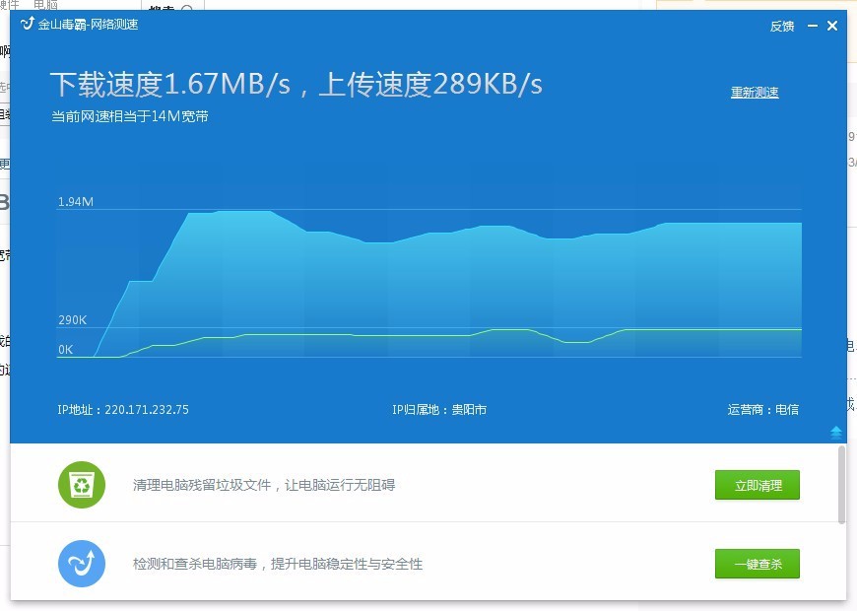The image size is (857, 611).
Task: Click the 当前网速相当于14M宽带 text
Action: (x=129, y=116)
